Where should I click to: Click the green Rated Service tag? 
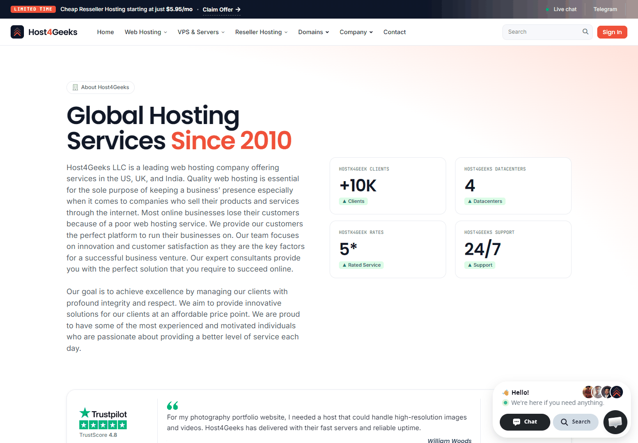362,265
